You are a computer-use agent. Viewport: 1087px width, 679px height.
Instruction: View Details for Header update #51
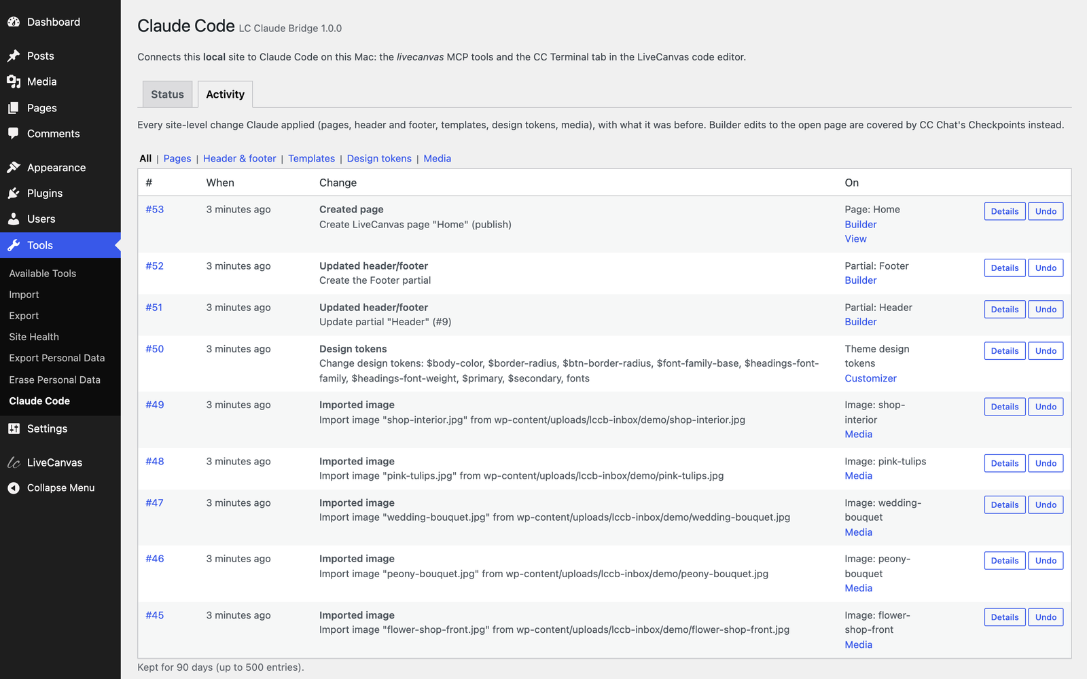pyautogui.click(x=1005, y=310)
